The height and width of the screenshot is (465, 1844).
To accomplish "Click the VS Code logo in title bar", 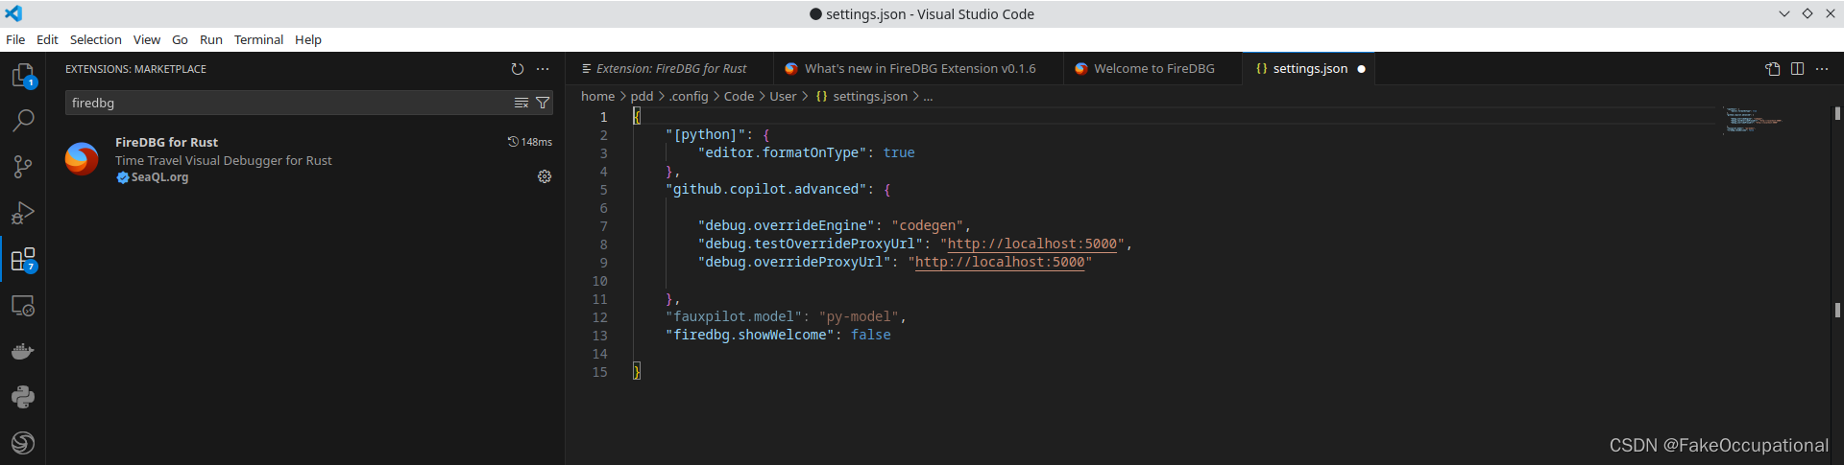I will [x=13, y=13].
